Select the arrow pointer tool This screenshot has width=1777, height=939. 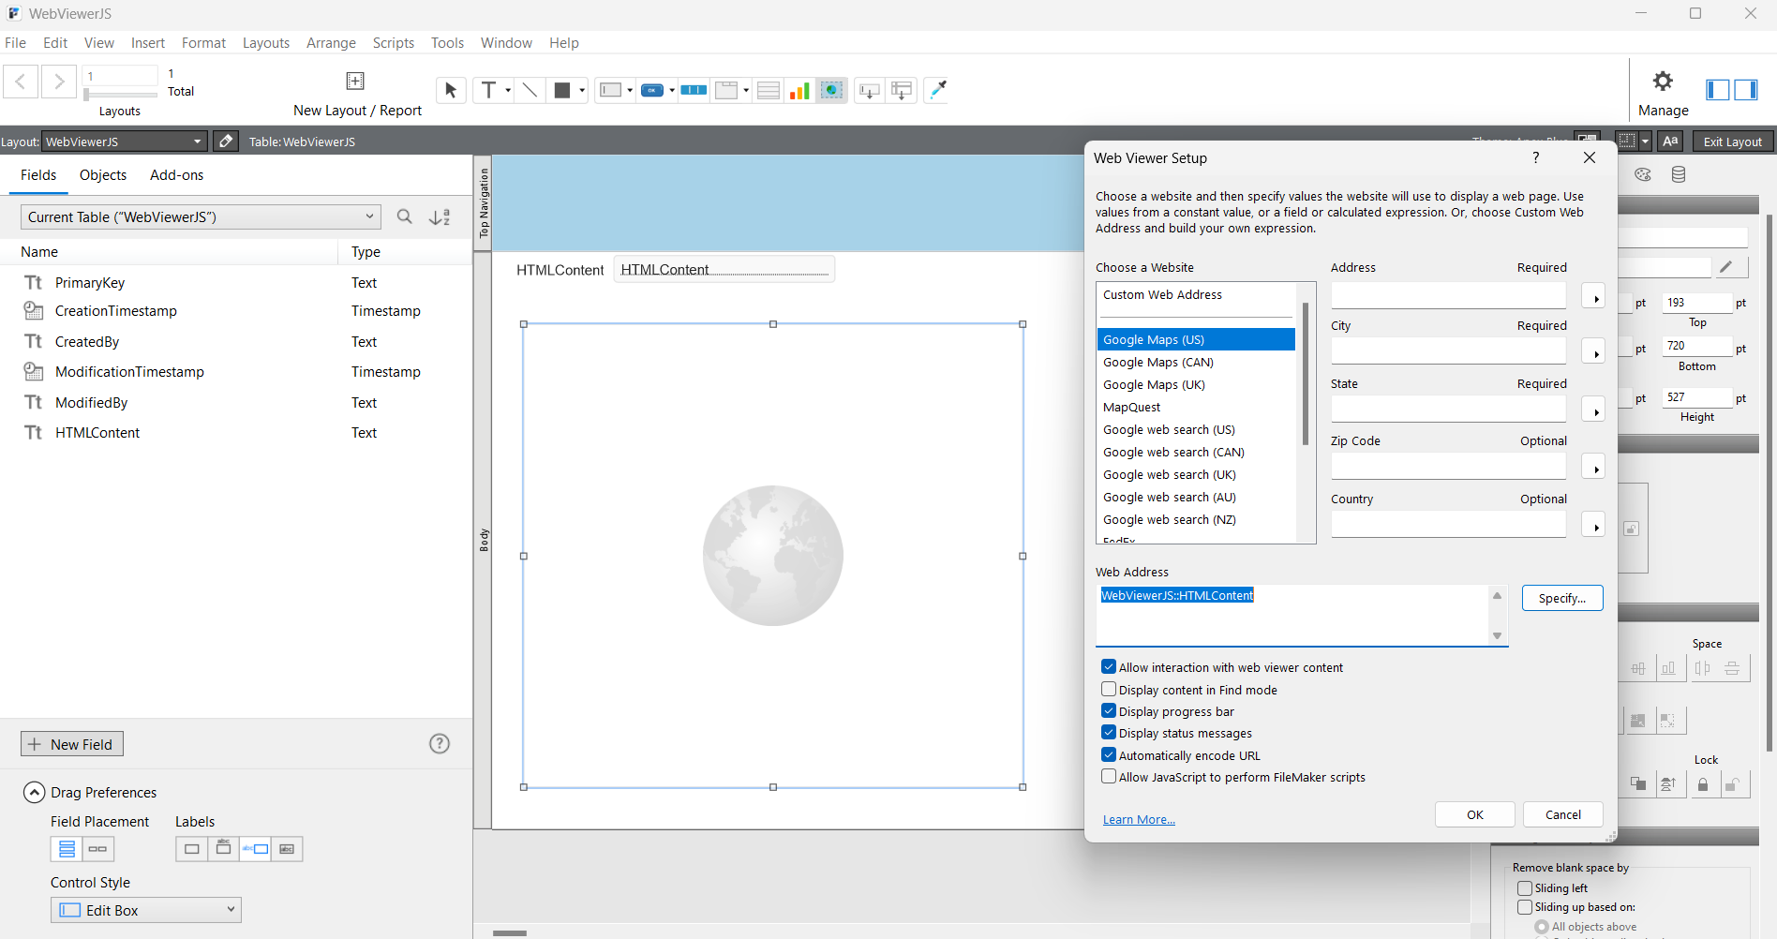pyautogui.click(x=451, y=90)
